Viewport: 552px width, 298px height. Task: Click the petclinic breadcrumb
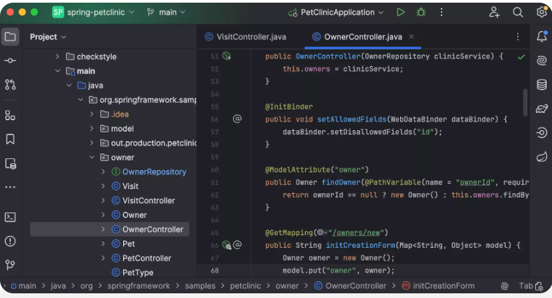pos(246,286)
